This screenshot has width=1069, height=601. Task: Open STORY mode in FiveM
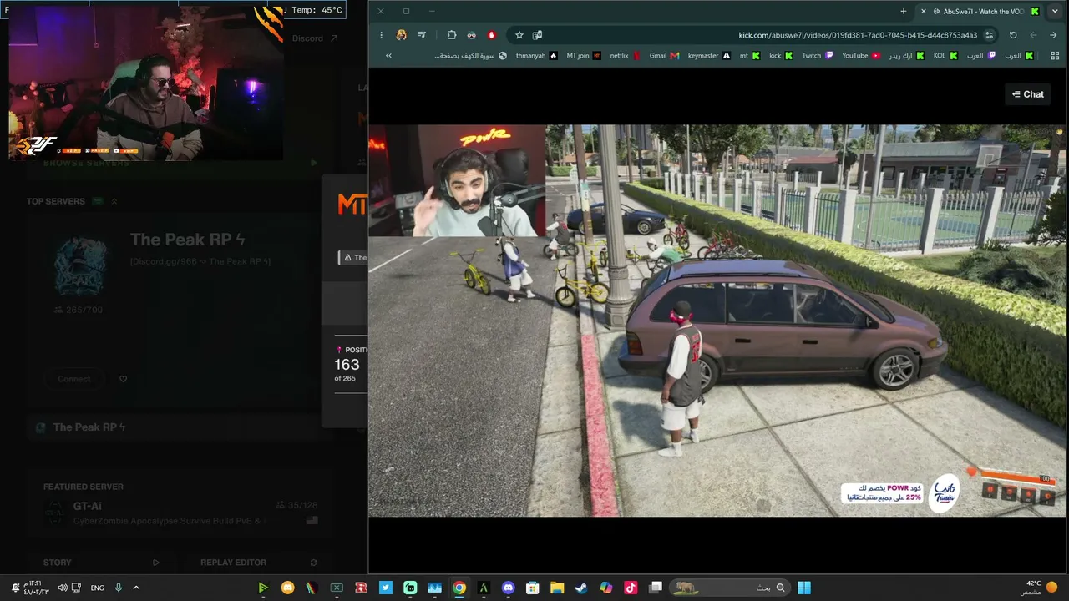click(x=101, y=563)
